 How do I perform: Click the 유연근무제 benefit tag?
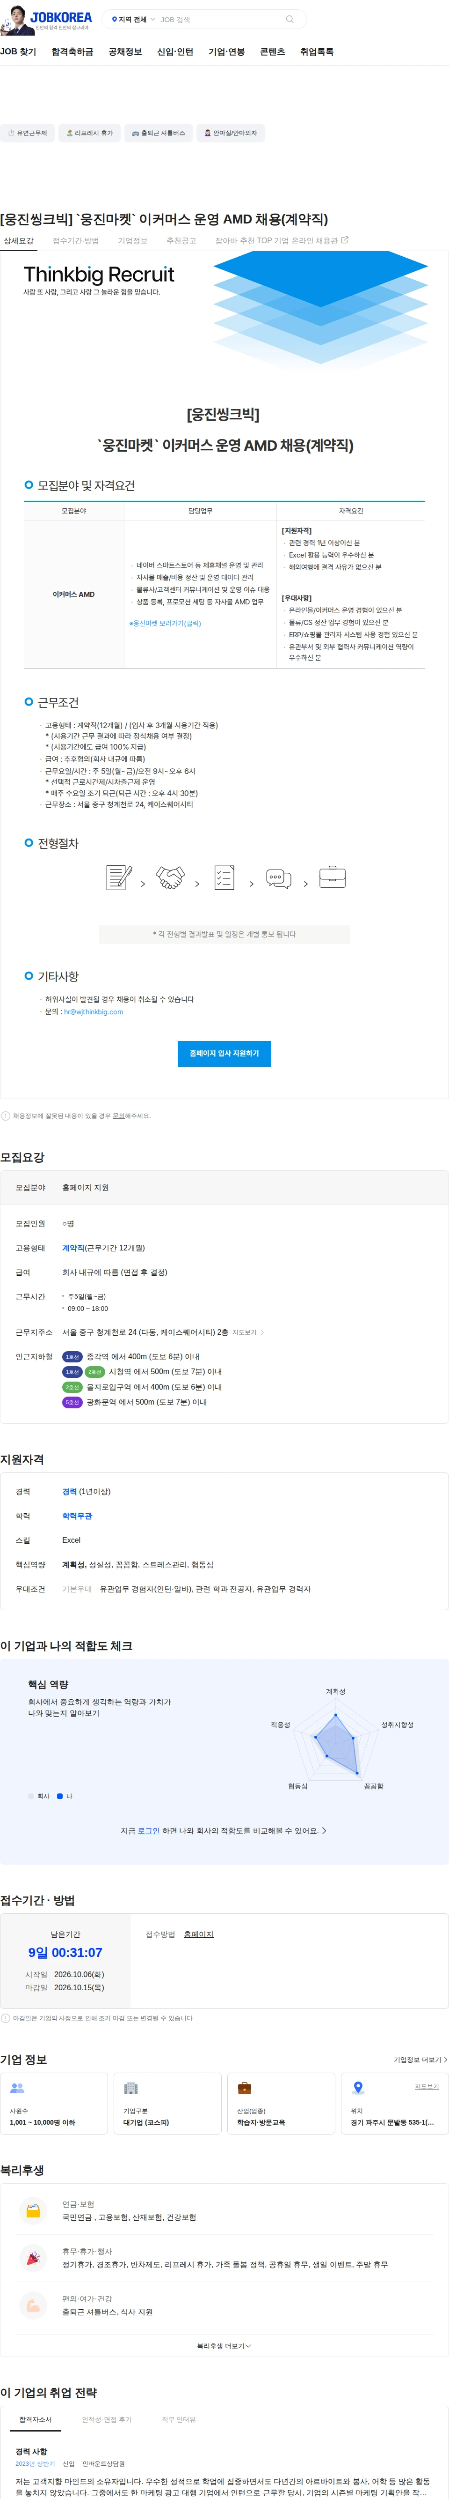pos(27,133)
